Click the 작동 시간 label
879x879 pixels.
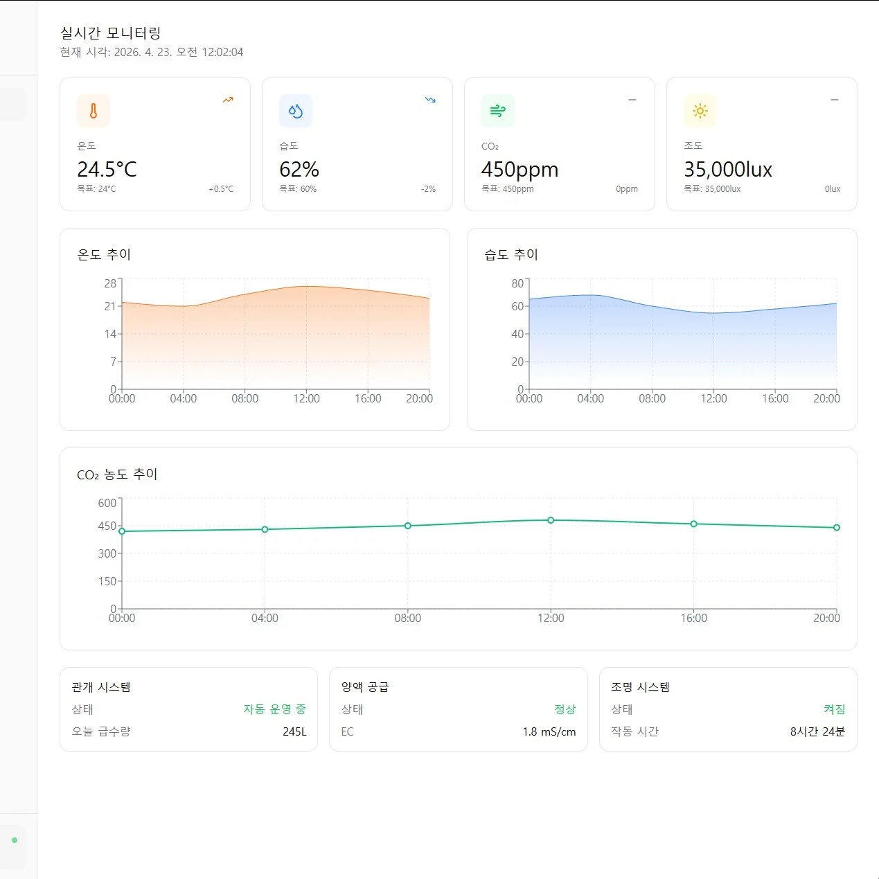point(634,731)
